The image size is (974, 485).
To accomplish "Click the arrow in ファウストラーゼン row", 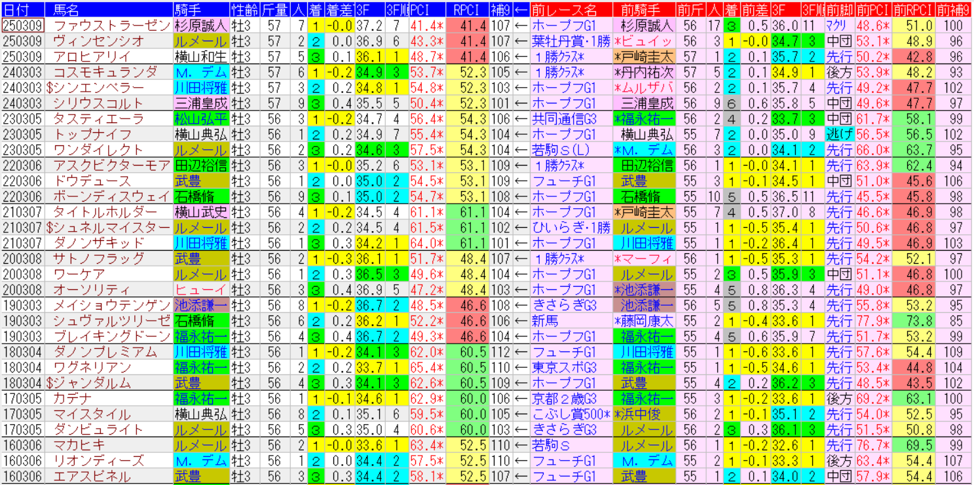I will [521, 26].
